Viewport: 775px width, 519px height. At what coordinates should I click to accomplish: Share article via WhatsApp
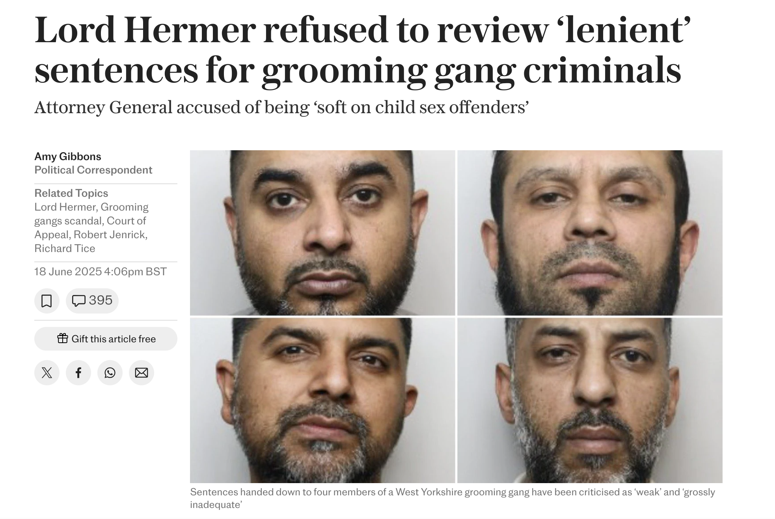[110, 373]
